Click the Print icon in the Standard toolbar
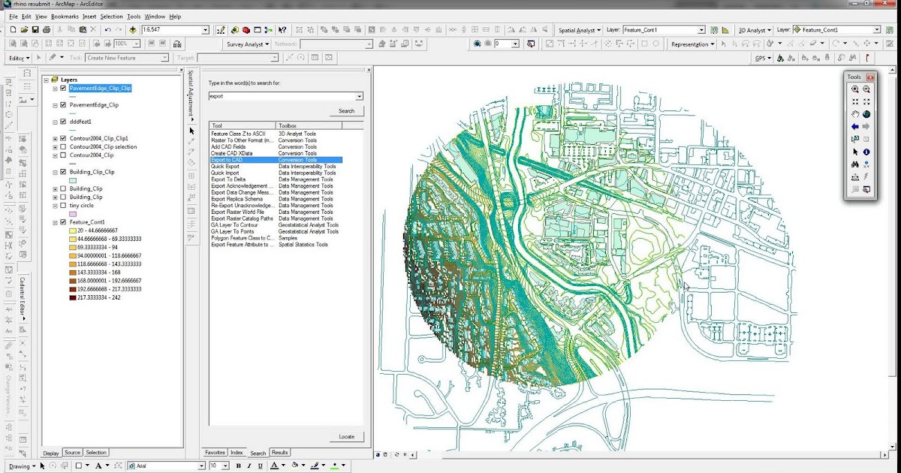Image resolution: width=901 pixels, height=473 pixels. tap(47, 30)
